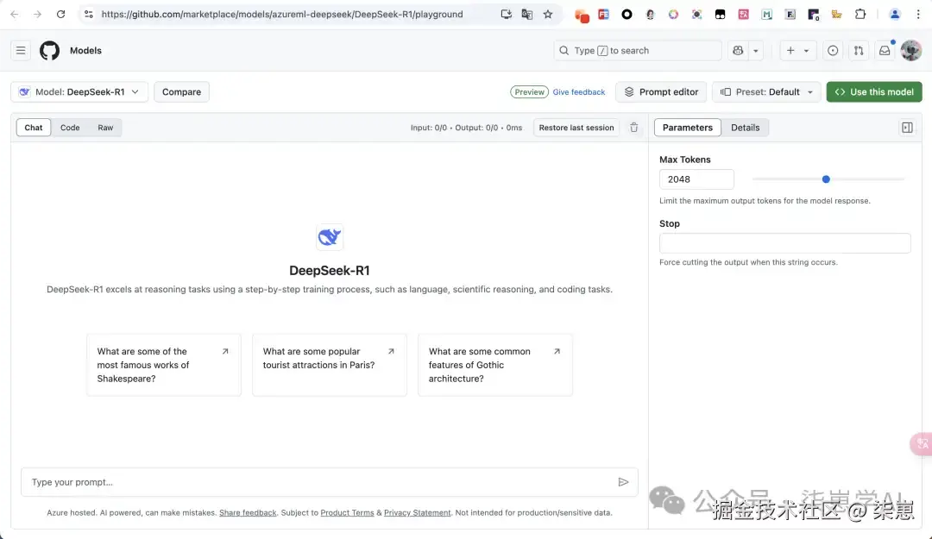Click the browser forward arrow
Viewport: 932px width, 539px height.
pyautogui.click(x=37, y=15)
